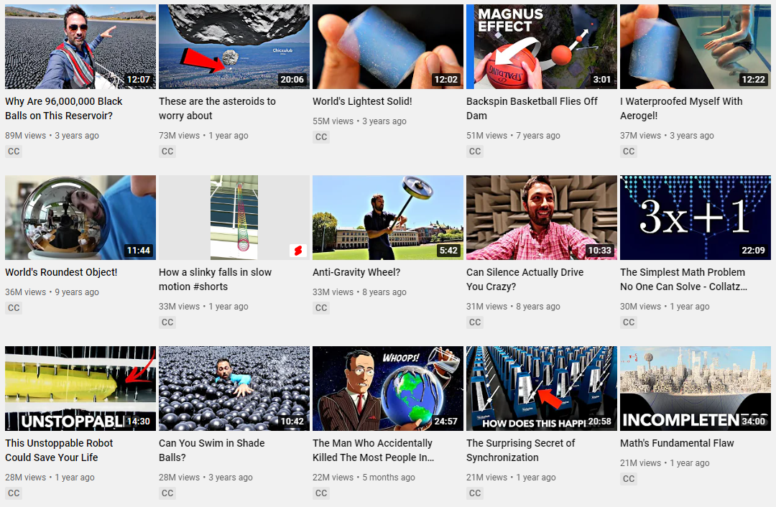Screen dimensions: 776x507
Task: Click the 'World's Lightest Solid!' title
Action: [362, 101]
